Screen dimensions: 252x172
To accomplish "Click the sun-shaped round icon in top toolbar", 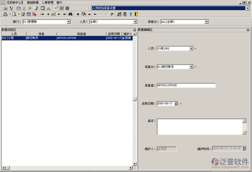I will (x=30, y=8).
